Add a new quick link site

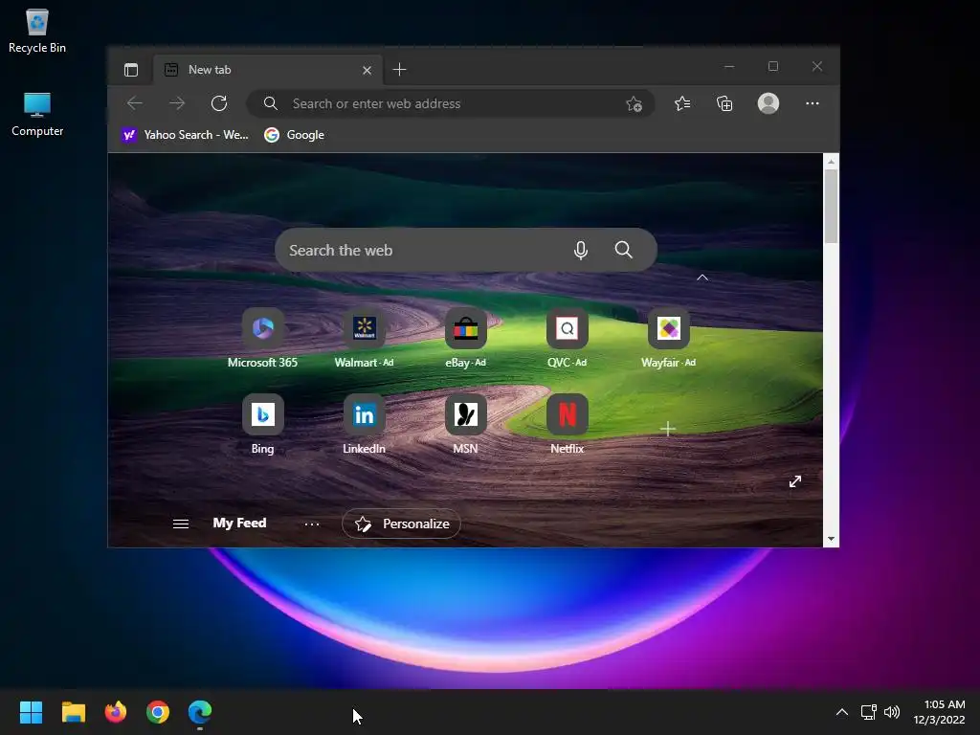667,429
